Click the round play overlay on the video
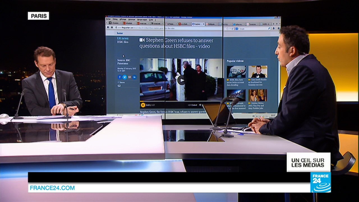Screen dimensions: 359x202 [x=181, y=80]
